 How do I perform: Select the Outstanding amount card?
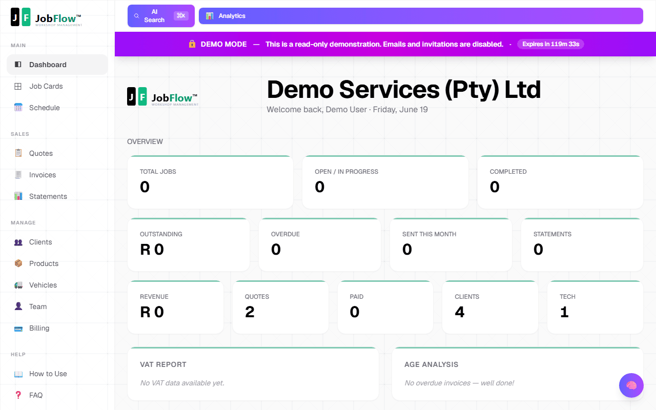(189, 244)
